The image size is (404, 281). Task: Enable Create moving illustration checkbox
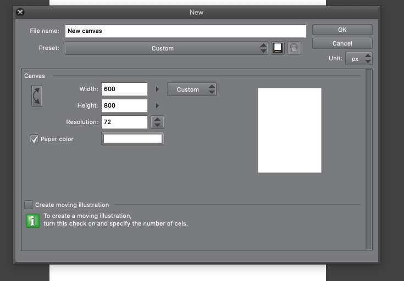click(x=29, y=205)
